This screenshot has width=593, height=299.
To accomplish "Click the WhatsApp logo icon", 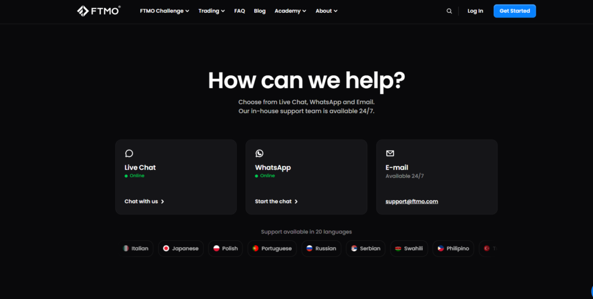I will pyautogui.click(x=259, y=154).
